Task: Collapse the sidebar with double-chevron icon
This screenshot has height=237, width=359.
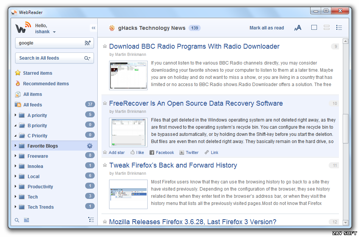Action: click(93, 28)
